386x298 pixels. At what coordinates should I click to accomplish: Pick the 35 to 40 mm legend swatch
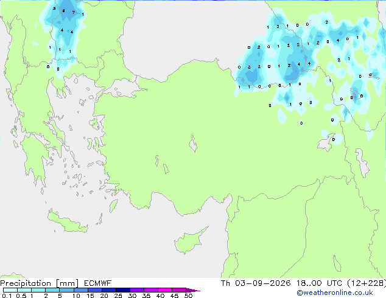coord(150,290)
